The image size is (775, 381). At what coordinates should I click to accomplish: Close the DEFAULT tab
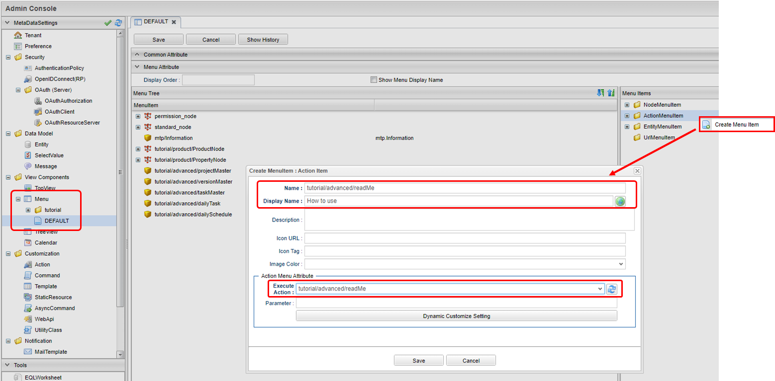pyautogui.click(x=174, y=22)
